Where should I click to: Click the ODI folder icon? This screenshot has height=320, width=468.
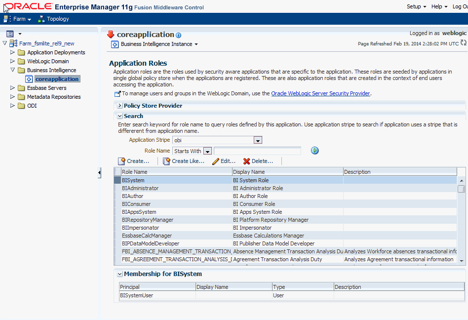coord(21,106)
